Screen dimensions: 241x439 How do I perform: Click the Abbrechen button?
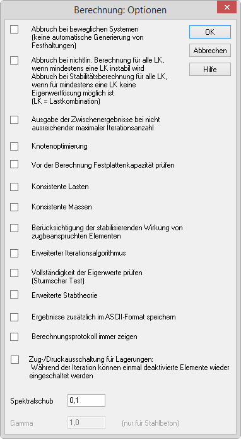[210, 51]
